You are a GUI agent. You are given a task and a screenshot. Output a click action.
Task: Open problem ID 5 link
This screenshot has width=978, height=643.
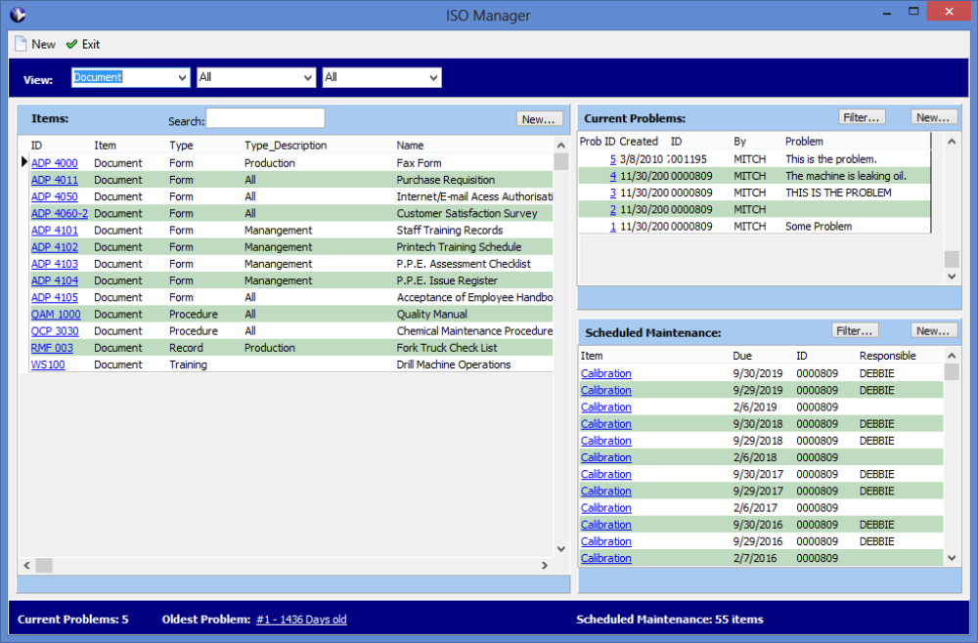612,159
